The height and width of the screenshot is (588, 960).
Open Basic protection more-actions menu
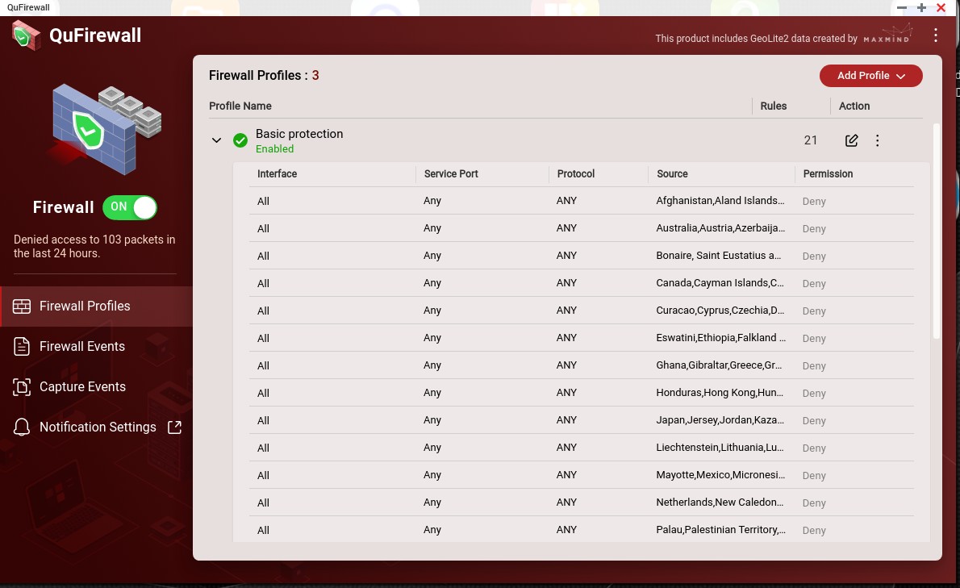pyautogui.click(x=878, y=140)
